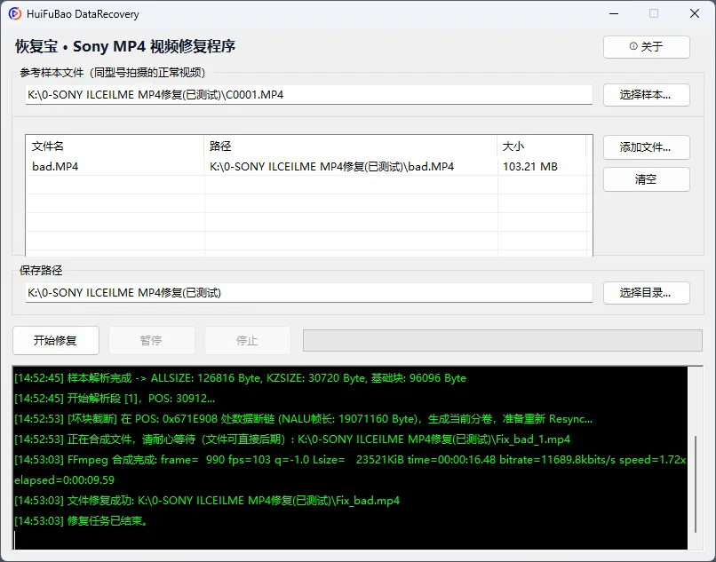716x562 pixels.
Task: Click the disabled 暂停 pause button
Action: 152,341
